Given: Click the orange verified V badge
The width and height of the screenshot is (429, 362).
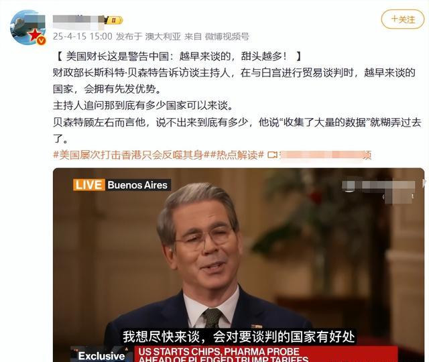Looking at the screenshot, I should (x=42, y=40).
